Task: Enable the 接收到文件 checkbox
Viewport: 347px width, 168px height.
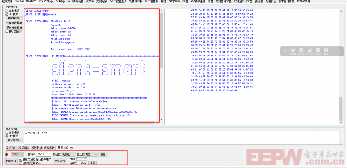Action: 7,31
